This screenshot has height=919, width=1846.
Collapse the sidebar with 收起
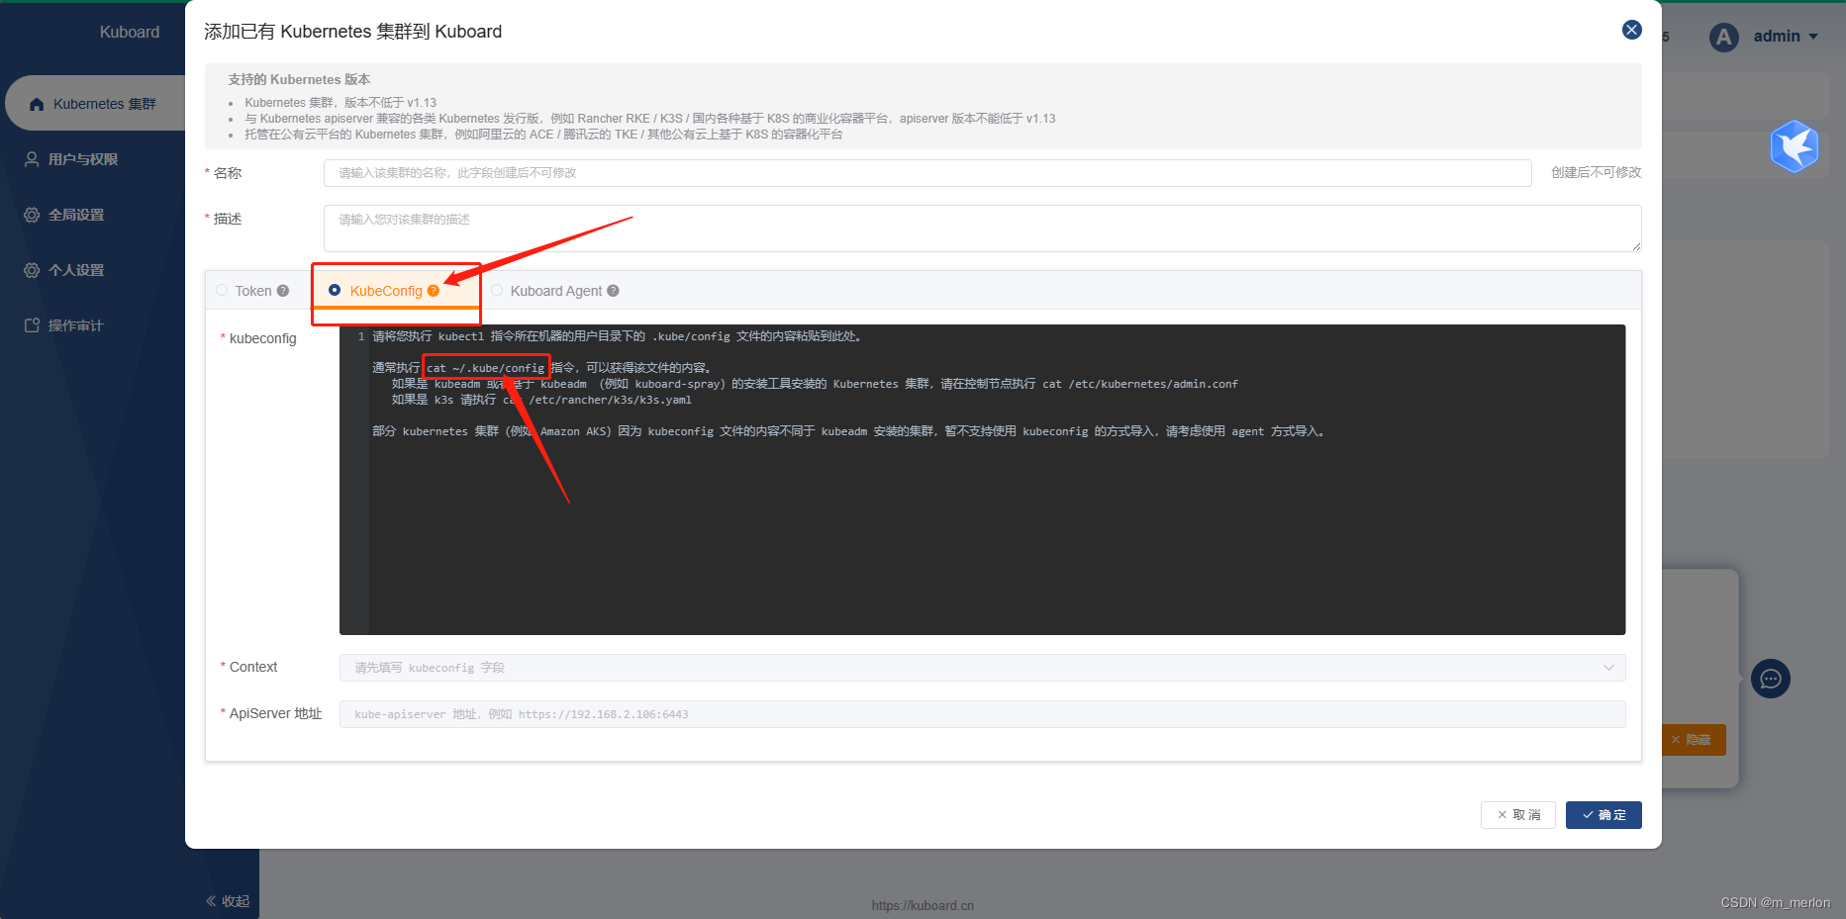click(228, 901)
